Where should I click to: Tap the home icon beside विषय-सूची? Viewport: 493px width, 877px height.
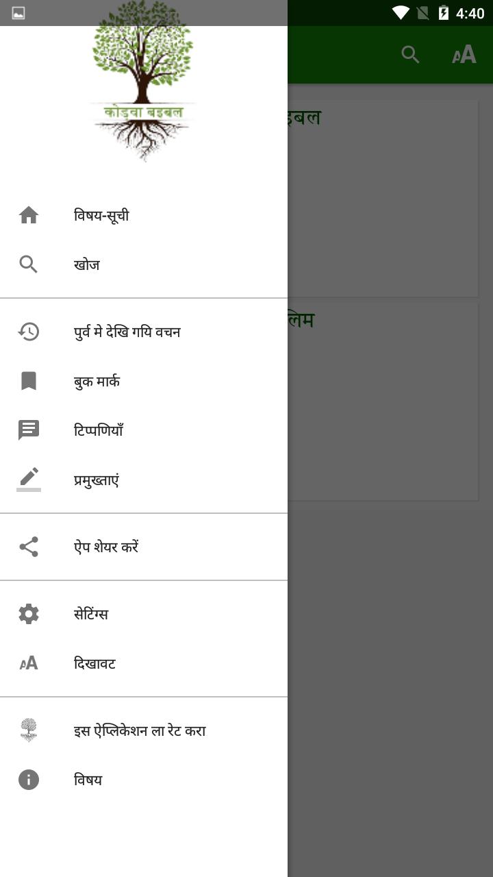(x=29, y=215)
